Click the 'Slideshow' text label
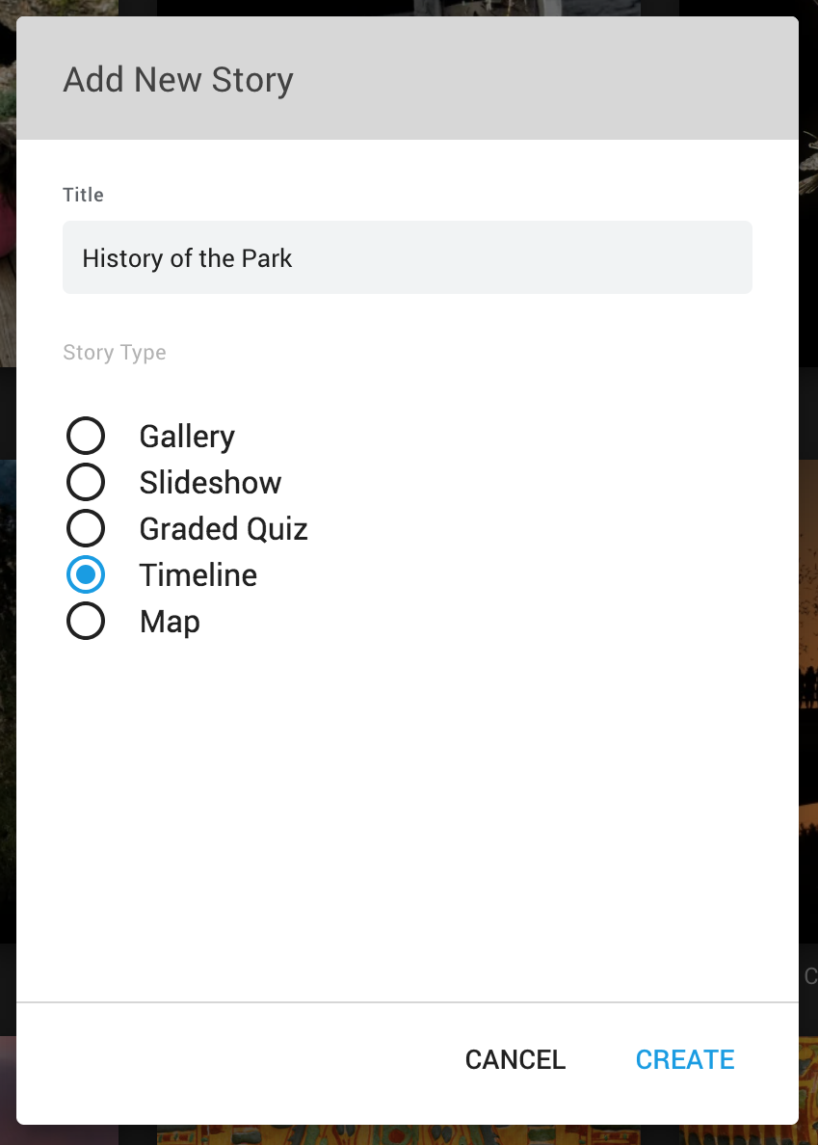Screen dimensions: 818x1145 pyautogui.click(x=210, y=483)
